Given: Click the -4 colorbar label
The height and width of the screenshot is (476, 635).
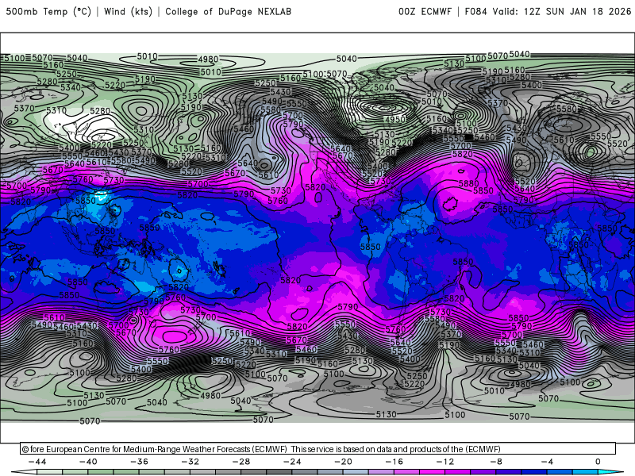Looking at the screenshot, I should point(547,462).
